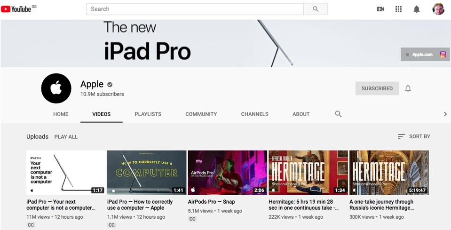
Task: Open the Instagram link on banner
Action: coord(443,55)
